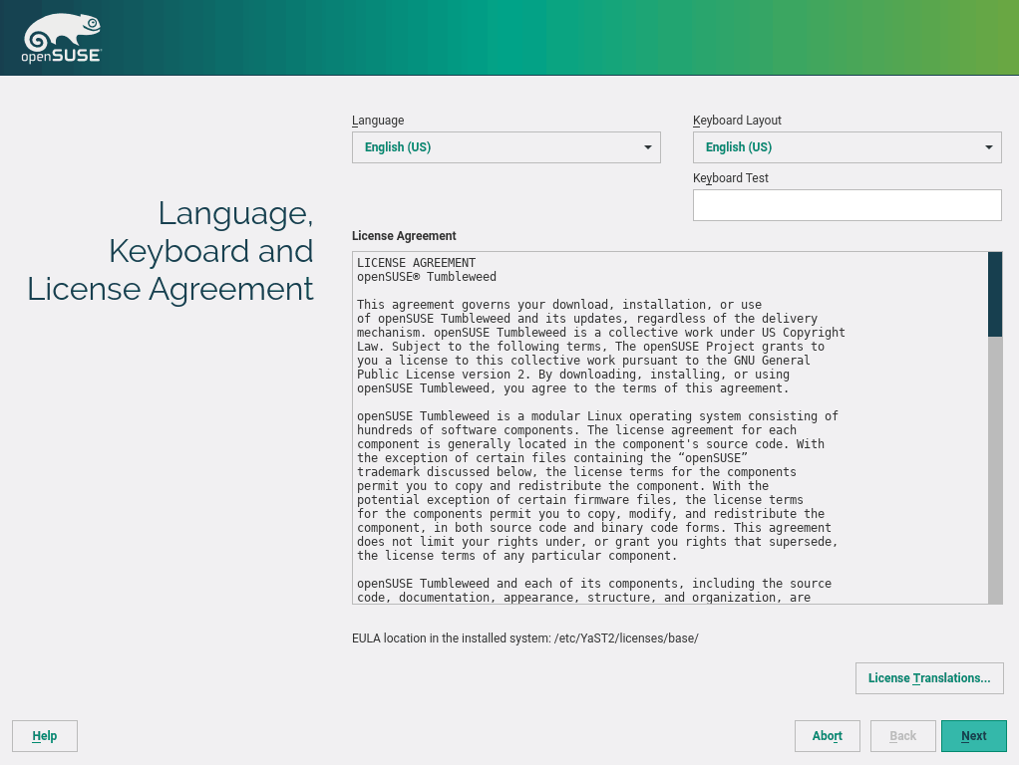The width and height of the screenshot is (1019, 765).
Task: Click the "Language" field label
Action: pyautogui.click(x=378, y=121)
